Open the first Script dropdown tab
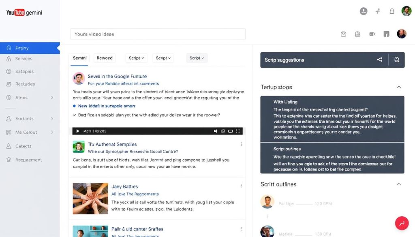The width and height of the screenshot is (415, 237). coord(136,58)
